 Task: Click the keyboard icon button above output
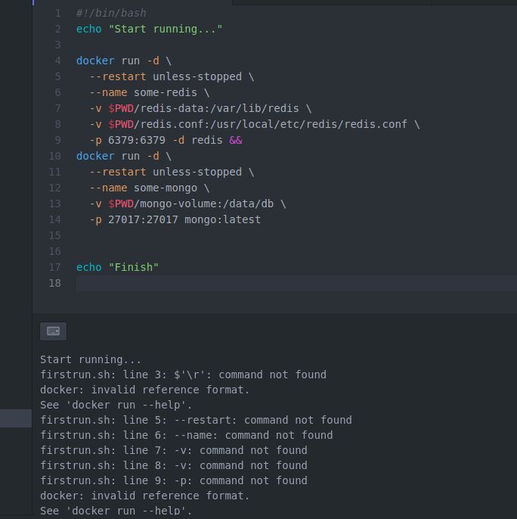click(x=53, y=331)
